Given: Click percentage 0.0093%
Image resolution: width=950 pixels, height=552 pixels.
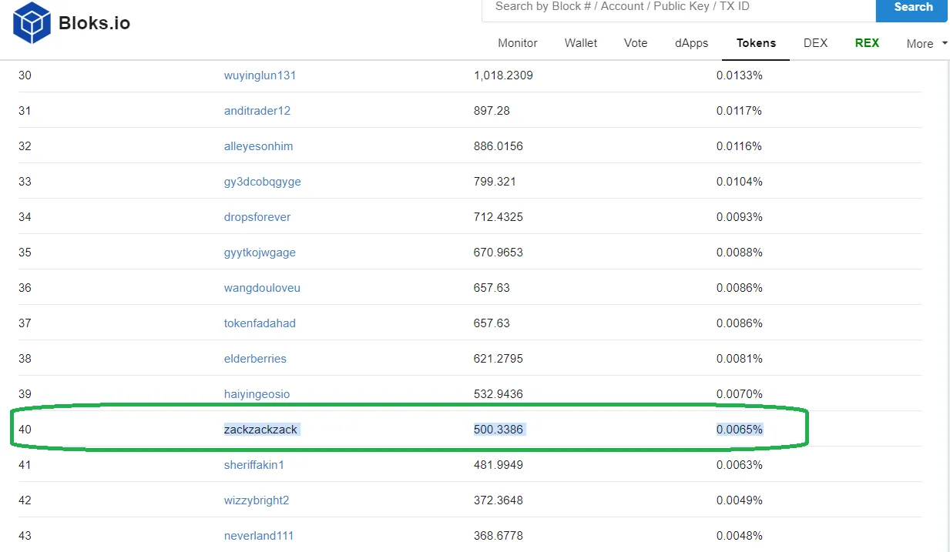Looking at the screenshot, I should (x=740, y=217).
